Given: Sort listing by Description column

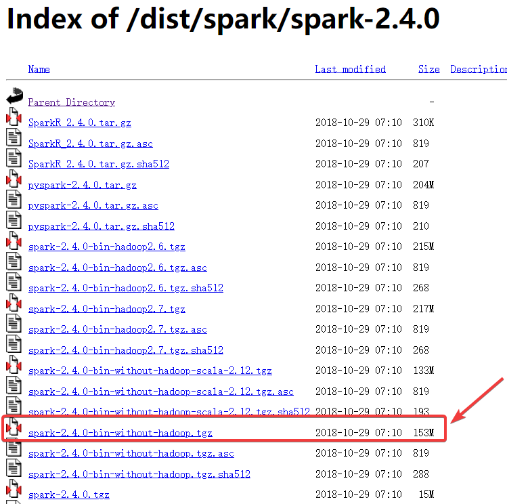Looking at the screenshot, I should pyautogui.click(x=479, y=69).
